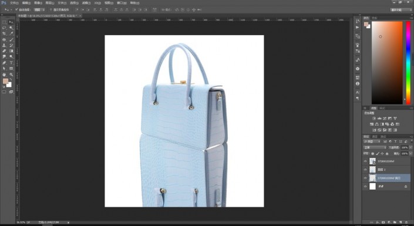Image resolution: width=414 pixels, height=226 pixels.
Task: Open the Layers panel flyout menu
Action: coord(412,137)
